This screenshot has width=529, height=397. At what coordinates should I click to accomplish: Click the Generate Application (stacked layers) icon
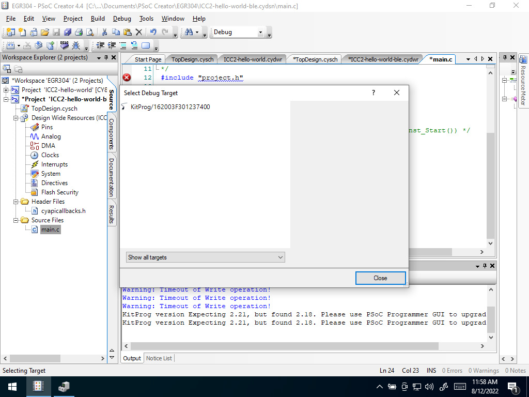(x=39, y=45)
